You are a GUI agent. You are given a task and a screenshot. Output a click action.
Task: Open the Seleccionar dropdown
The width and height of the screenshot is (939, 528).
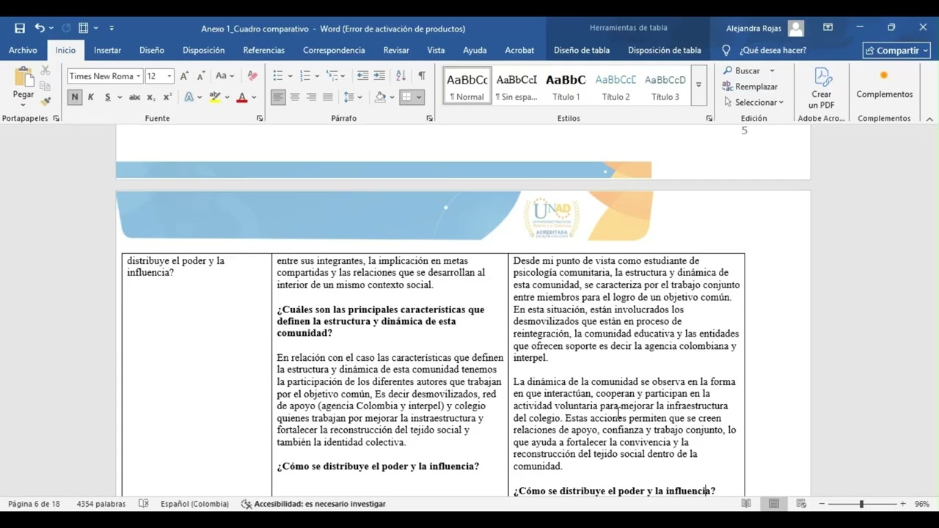753,102
